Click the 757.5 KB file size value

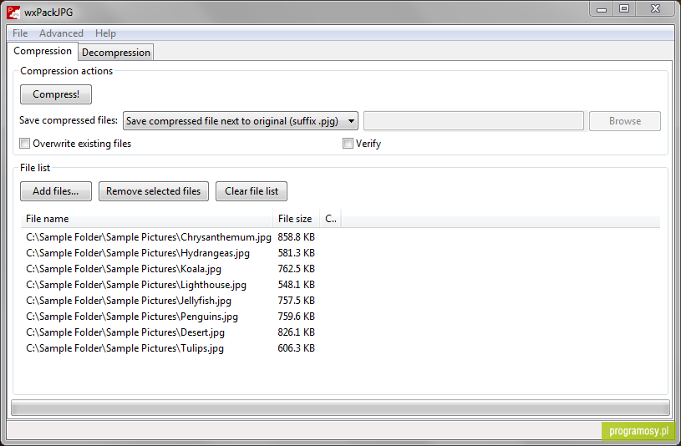coord(296,301)
